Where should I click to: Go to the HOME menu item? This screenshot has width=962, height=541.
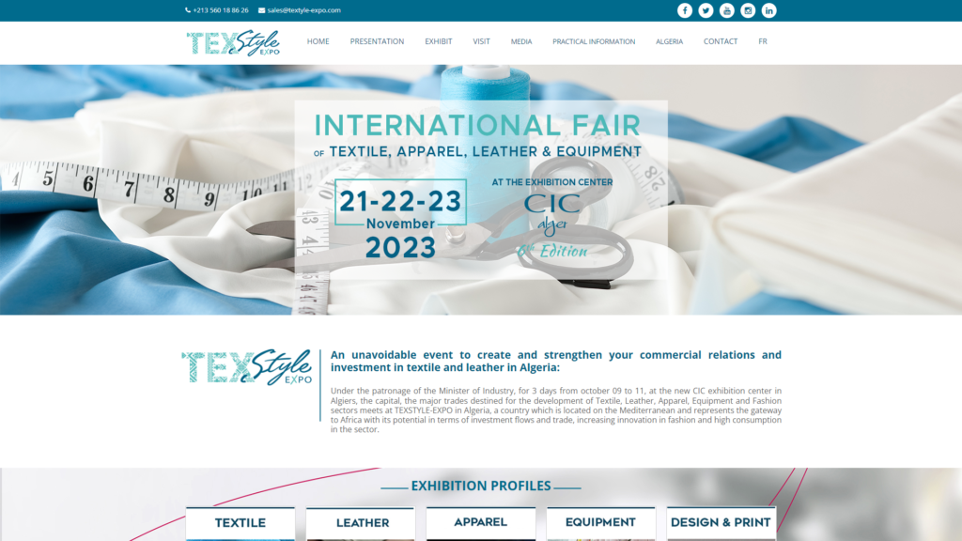(x=318, y=41)
